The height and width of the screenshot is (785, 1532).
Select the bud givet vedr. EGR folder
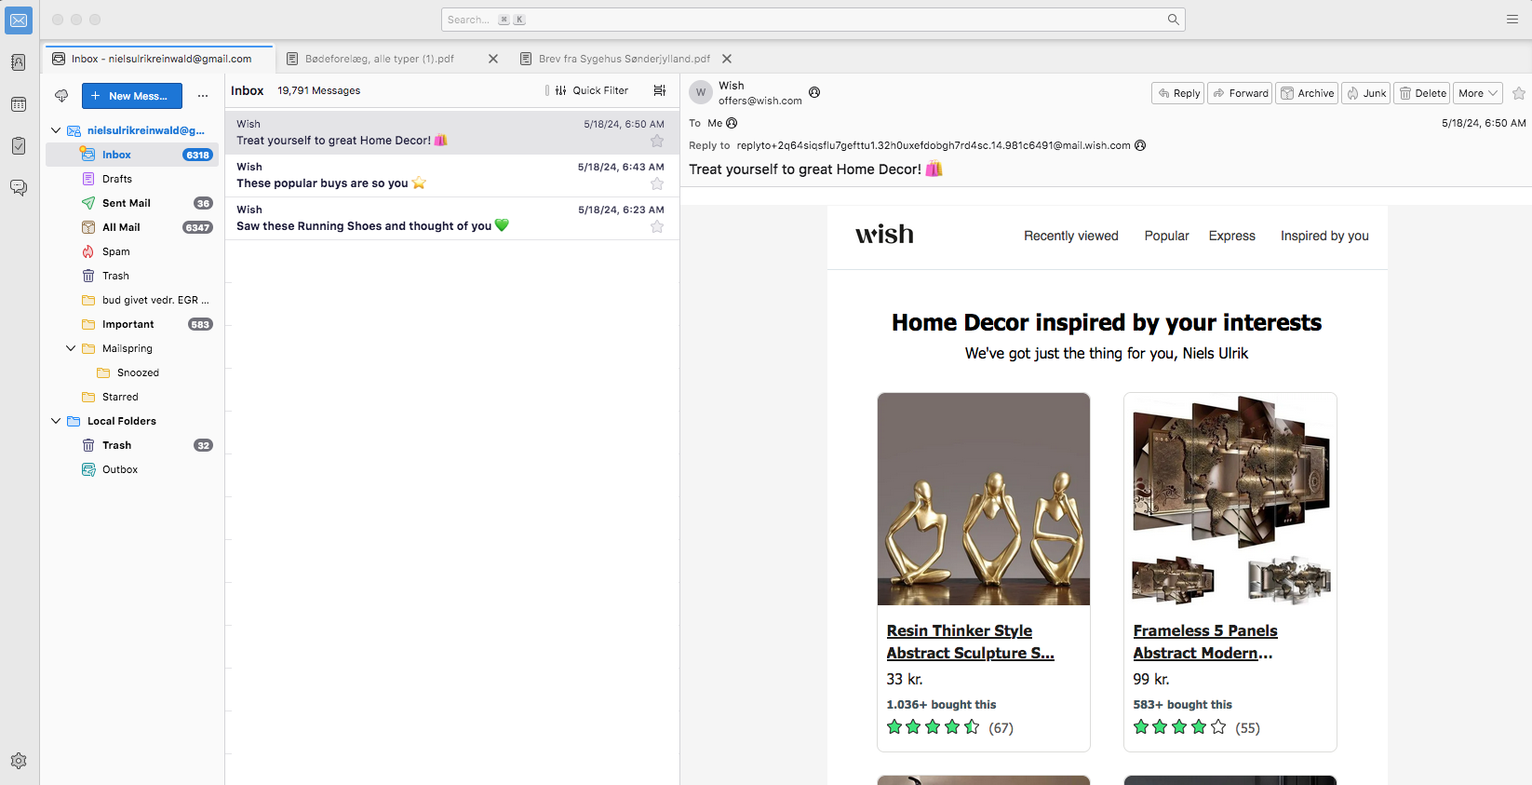[x=132, y=300]
